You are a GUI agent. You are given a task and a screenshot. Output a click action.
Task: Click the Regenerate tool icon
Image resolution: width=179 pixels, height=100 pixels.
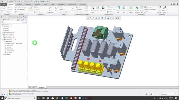coord(4,8)
